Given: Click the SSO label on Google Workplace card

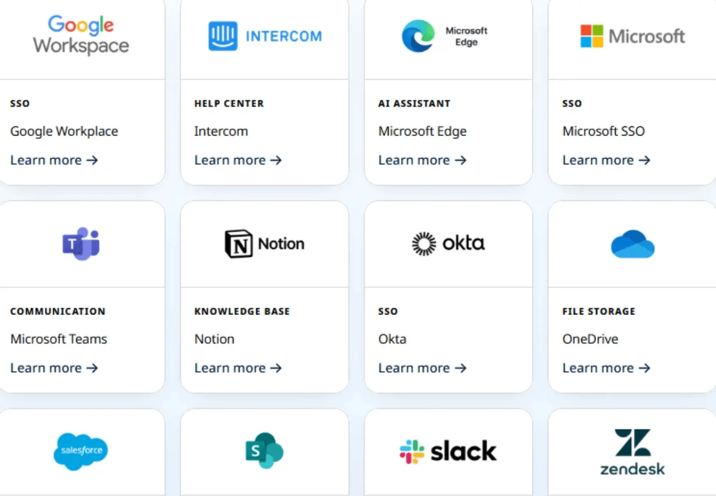Looking at the screenshot, I should [x=20, y=103].
